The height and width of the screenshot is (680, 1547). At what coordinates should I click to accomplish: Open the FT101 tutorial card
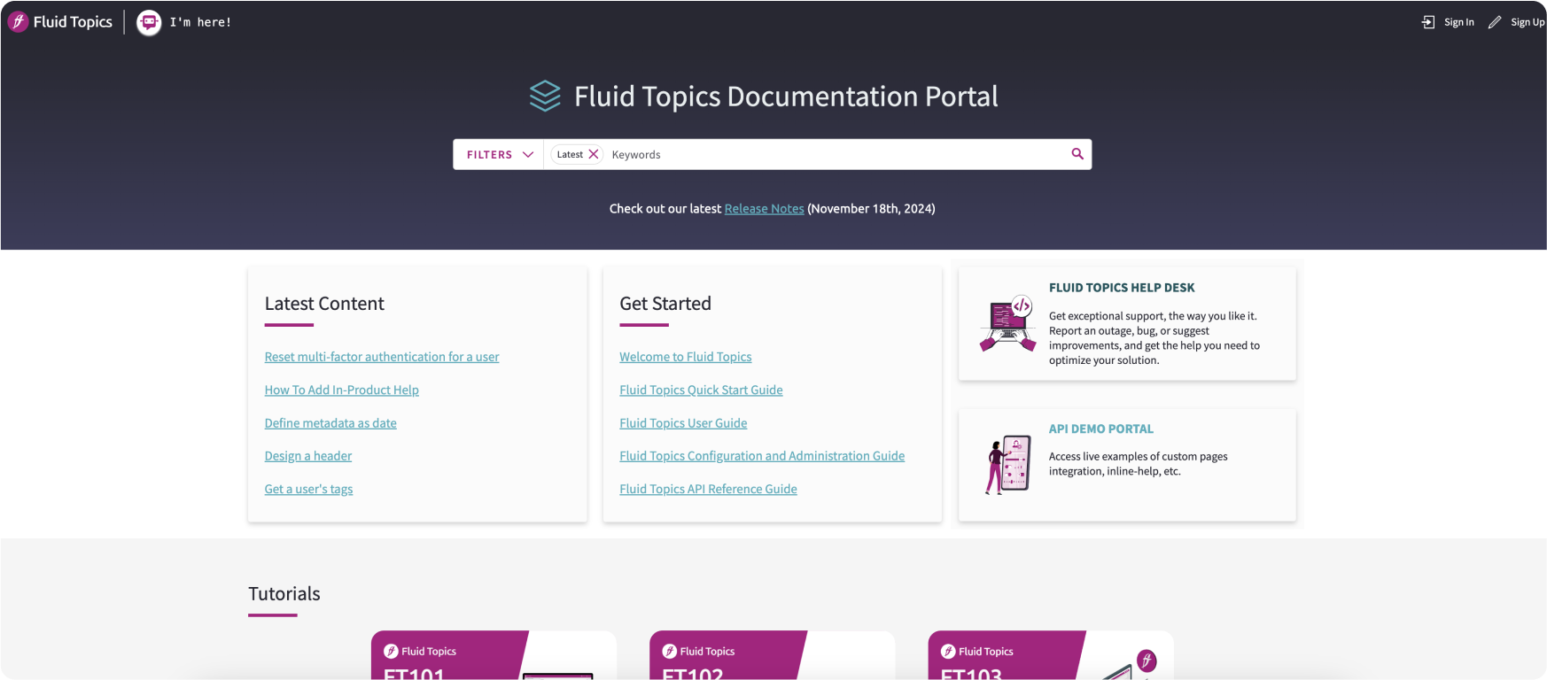pos(494,655)
